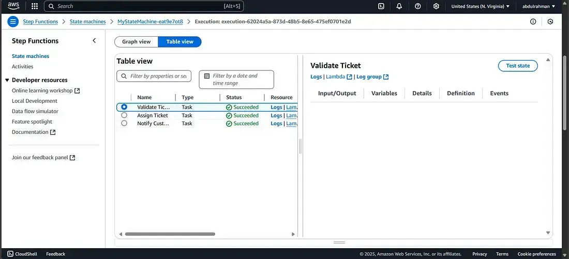This screenshot has height=259, width=569.
Task: Open the Lambda external link icon
Action: 350,77
